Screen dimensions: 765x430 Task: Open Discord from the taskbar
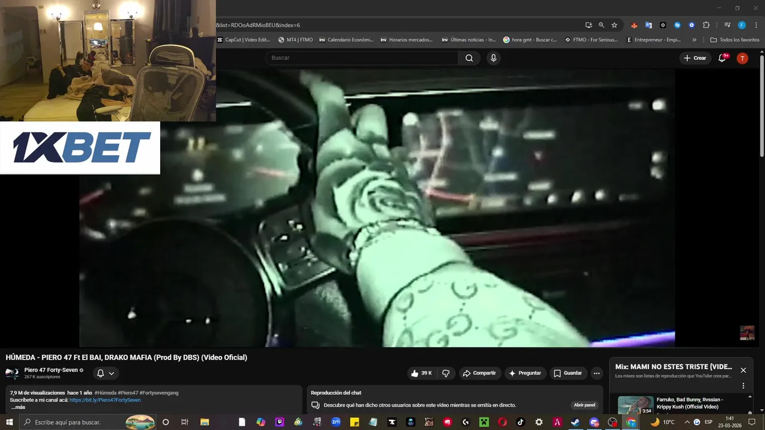(x=594, y=422)
